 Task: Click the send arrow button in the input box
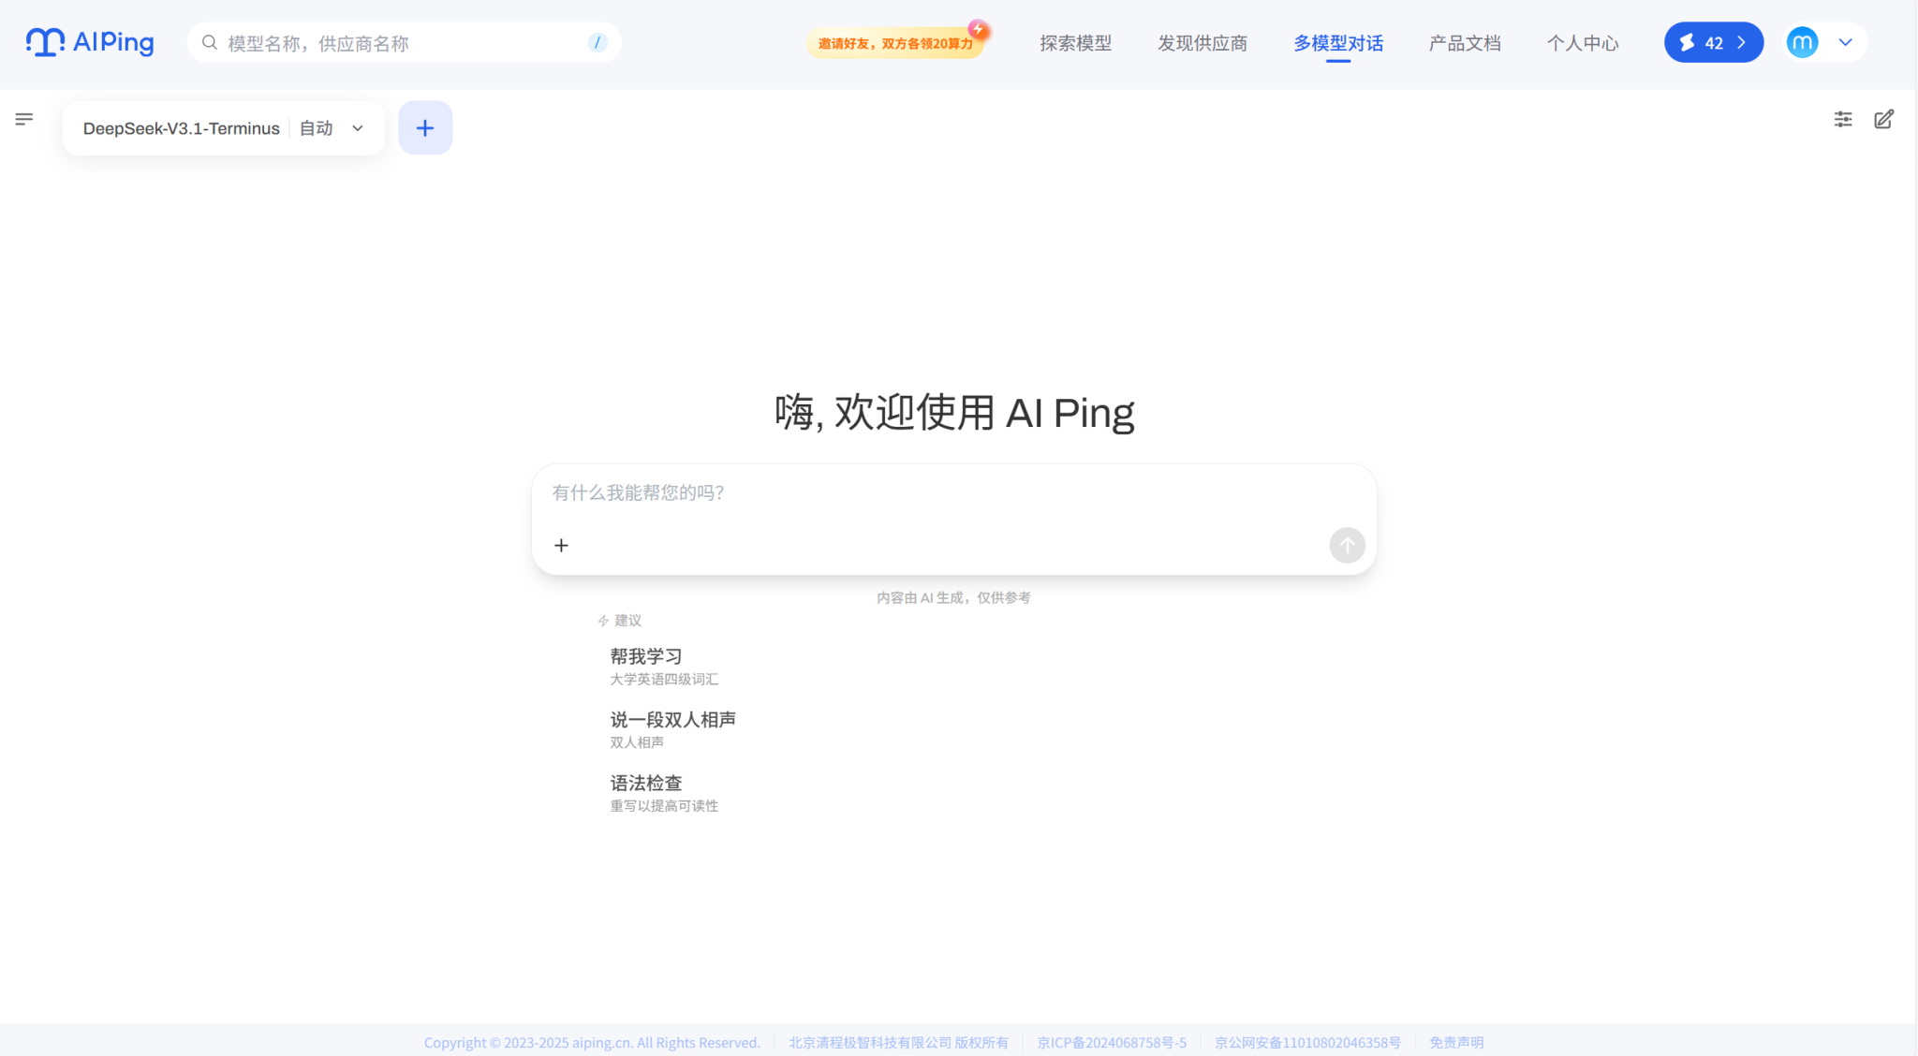(x=1346, y=545)
